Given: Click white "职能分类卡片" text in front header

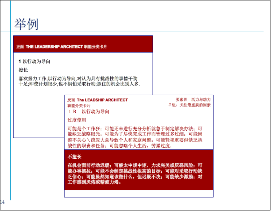Looking at the screenshot, I should (96, 47).
